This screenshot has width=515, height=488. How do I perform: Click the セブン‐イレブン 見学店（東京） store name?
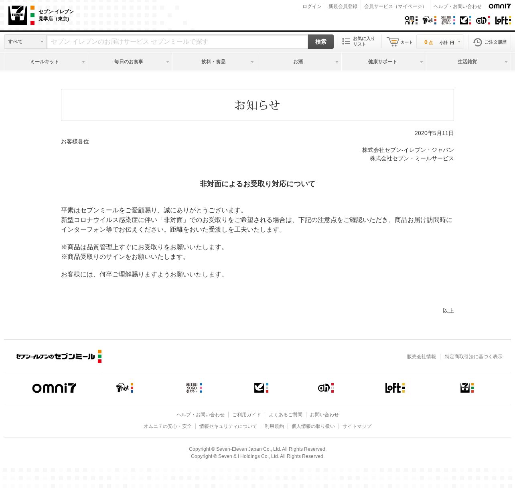[x=56, y=15]
